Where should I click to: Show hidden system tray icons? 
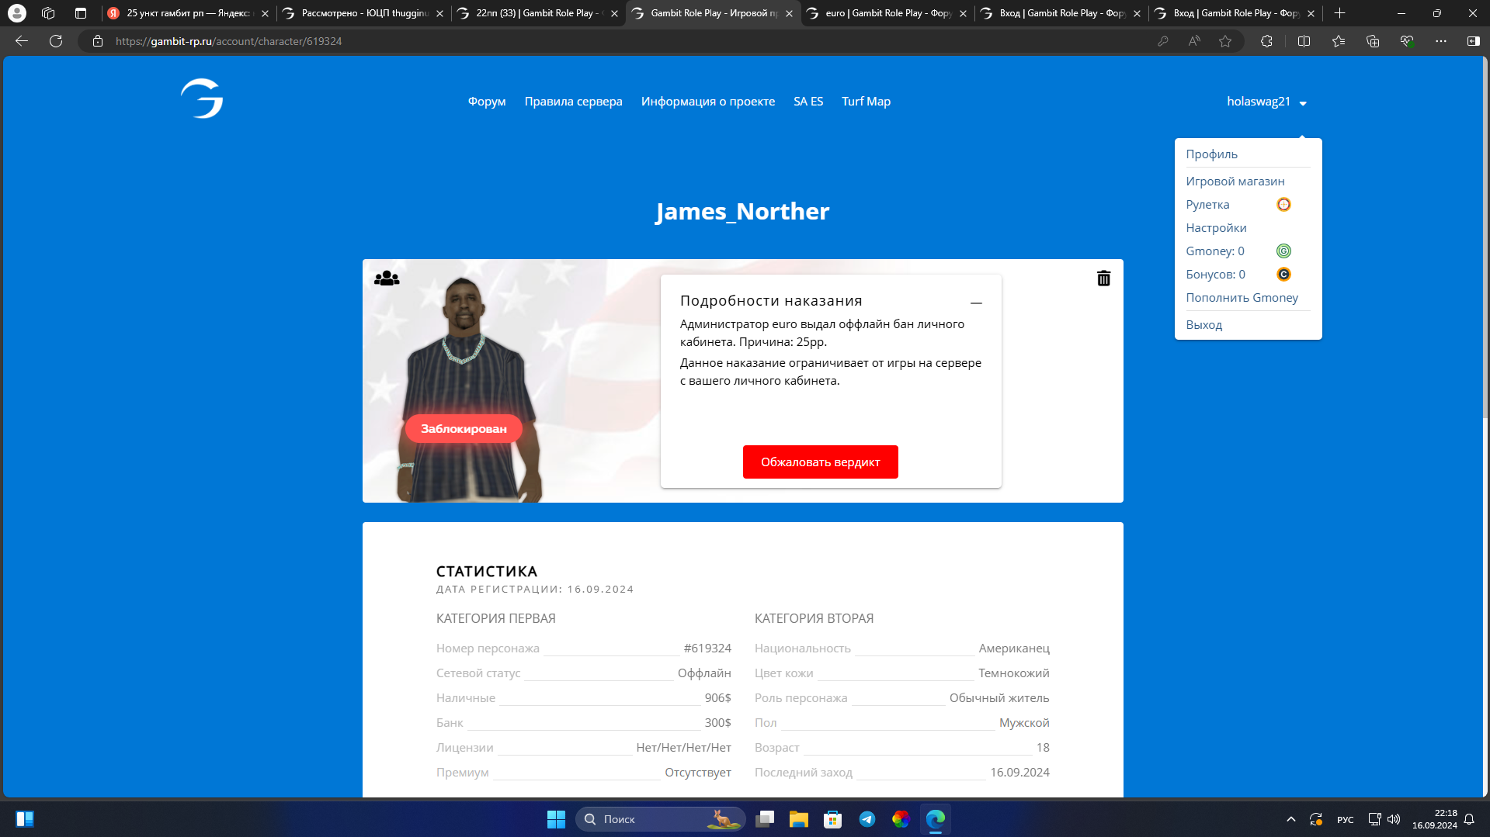pos(1290,819)
